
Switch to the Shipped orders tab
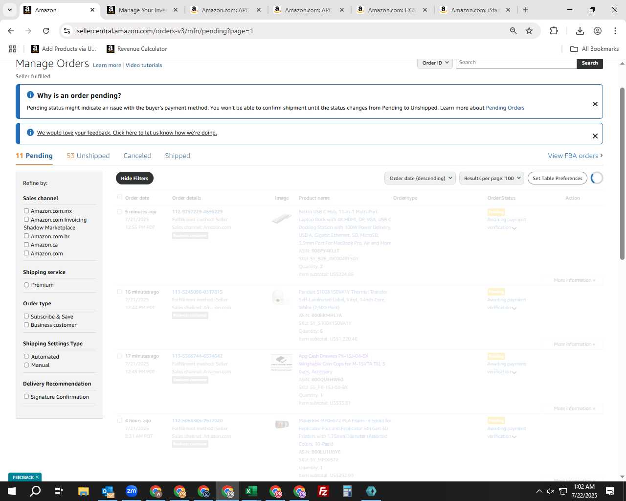pyautogui.click(x=178, y=156)
